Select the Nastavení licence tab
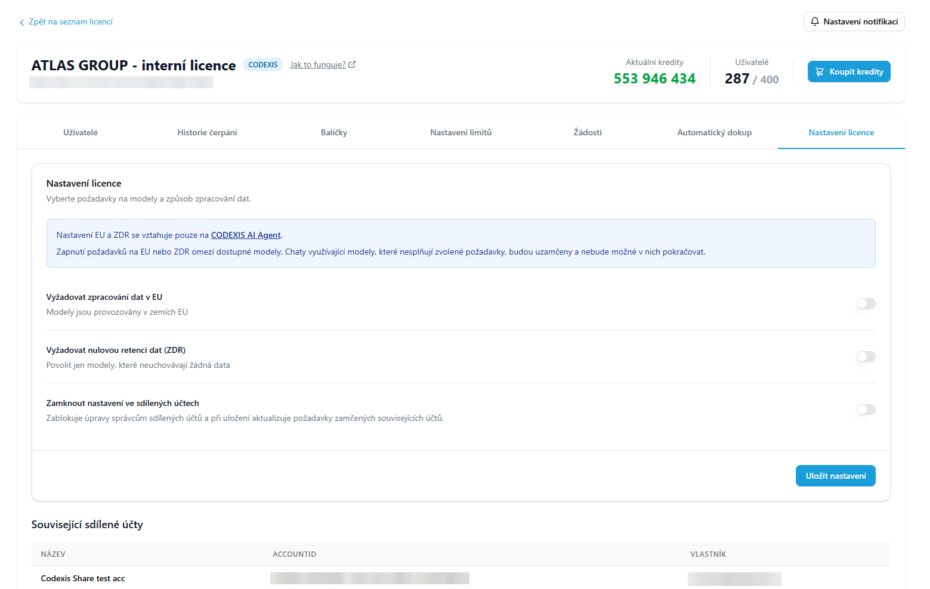 pos(841,132)
